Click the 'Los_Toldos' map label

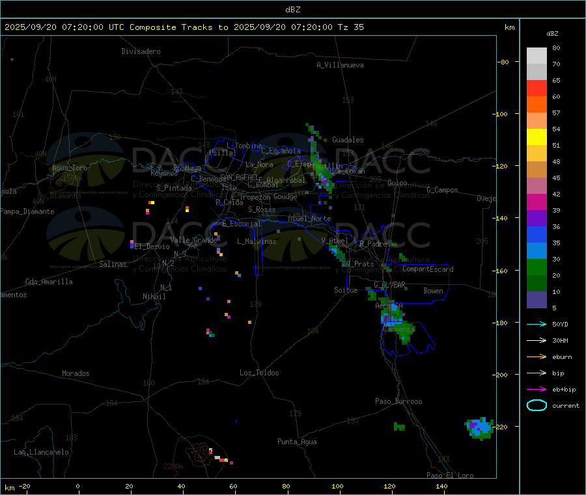pos(259,373)
